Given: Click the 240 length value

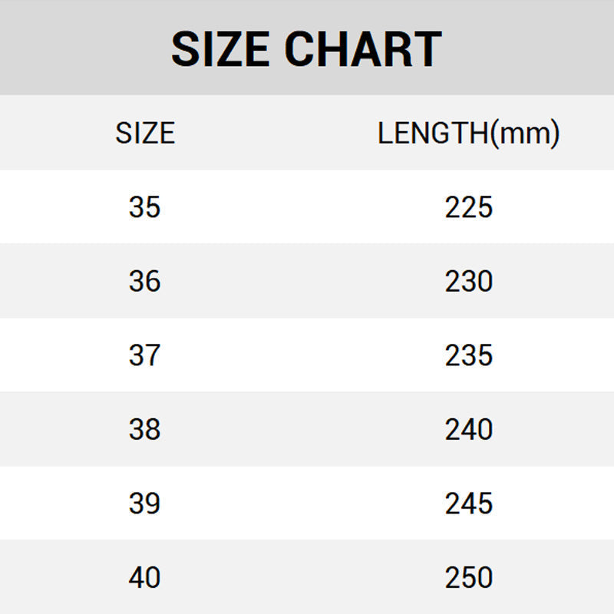Looking at the screenshot, I should pos(468,429).
